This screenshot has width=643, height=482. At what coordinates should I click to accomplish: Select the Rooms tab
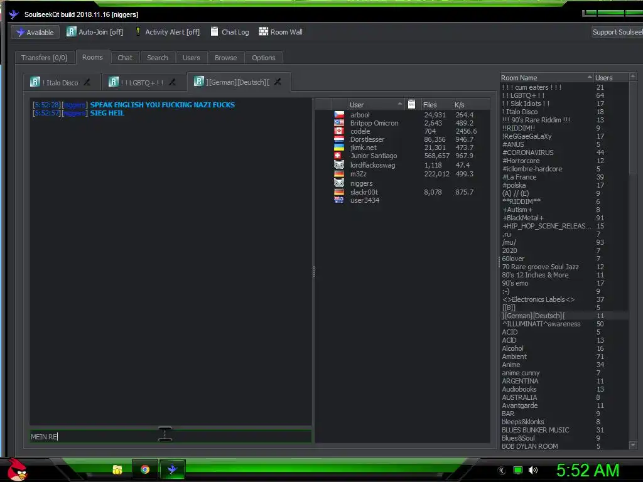(92, 57)
